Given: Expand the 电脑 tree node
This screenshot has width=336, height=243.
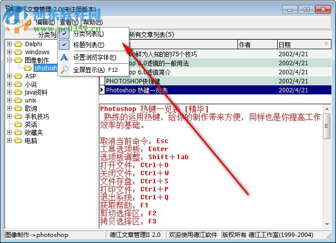Looking at the screenshot, I should coord(9,141).
